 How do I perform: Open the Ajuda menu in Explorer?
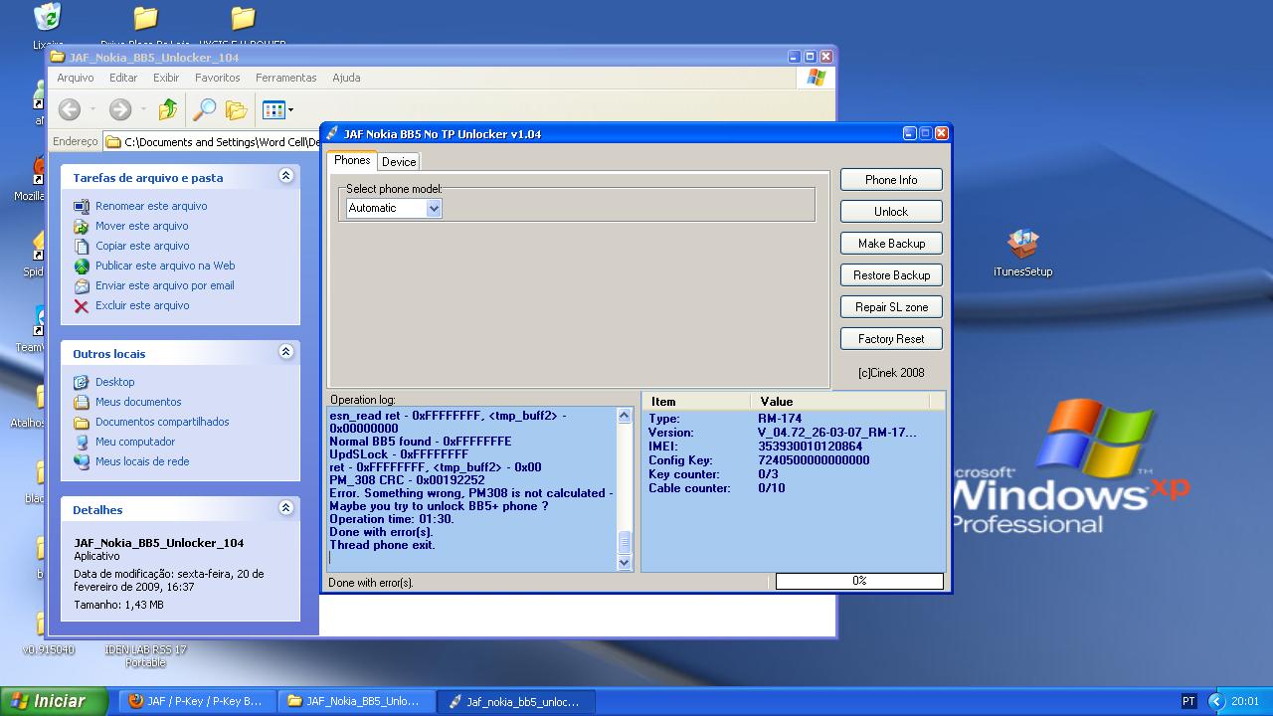pyautogui.click(x=346, y=78)
